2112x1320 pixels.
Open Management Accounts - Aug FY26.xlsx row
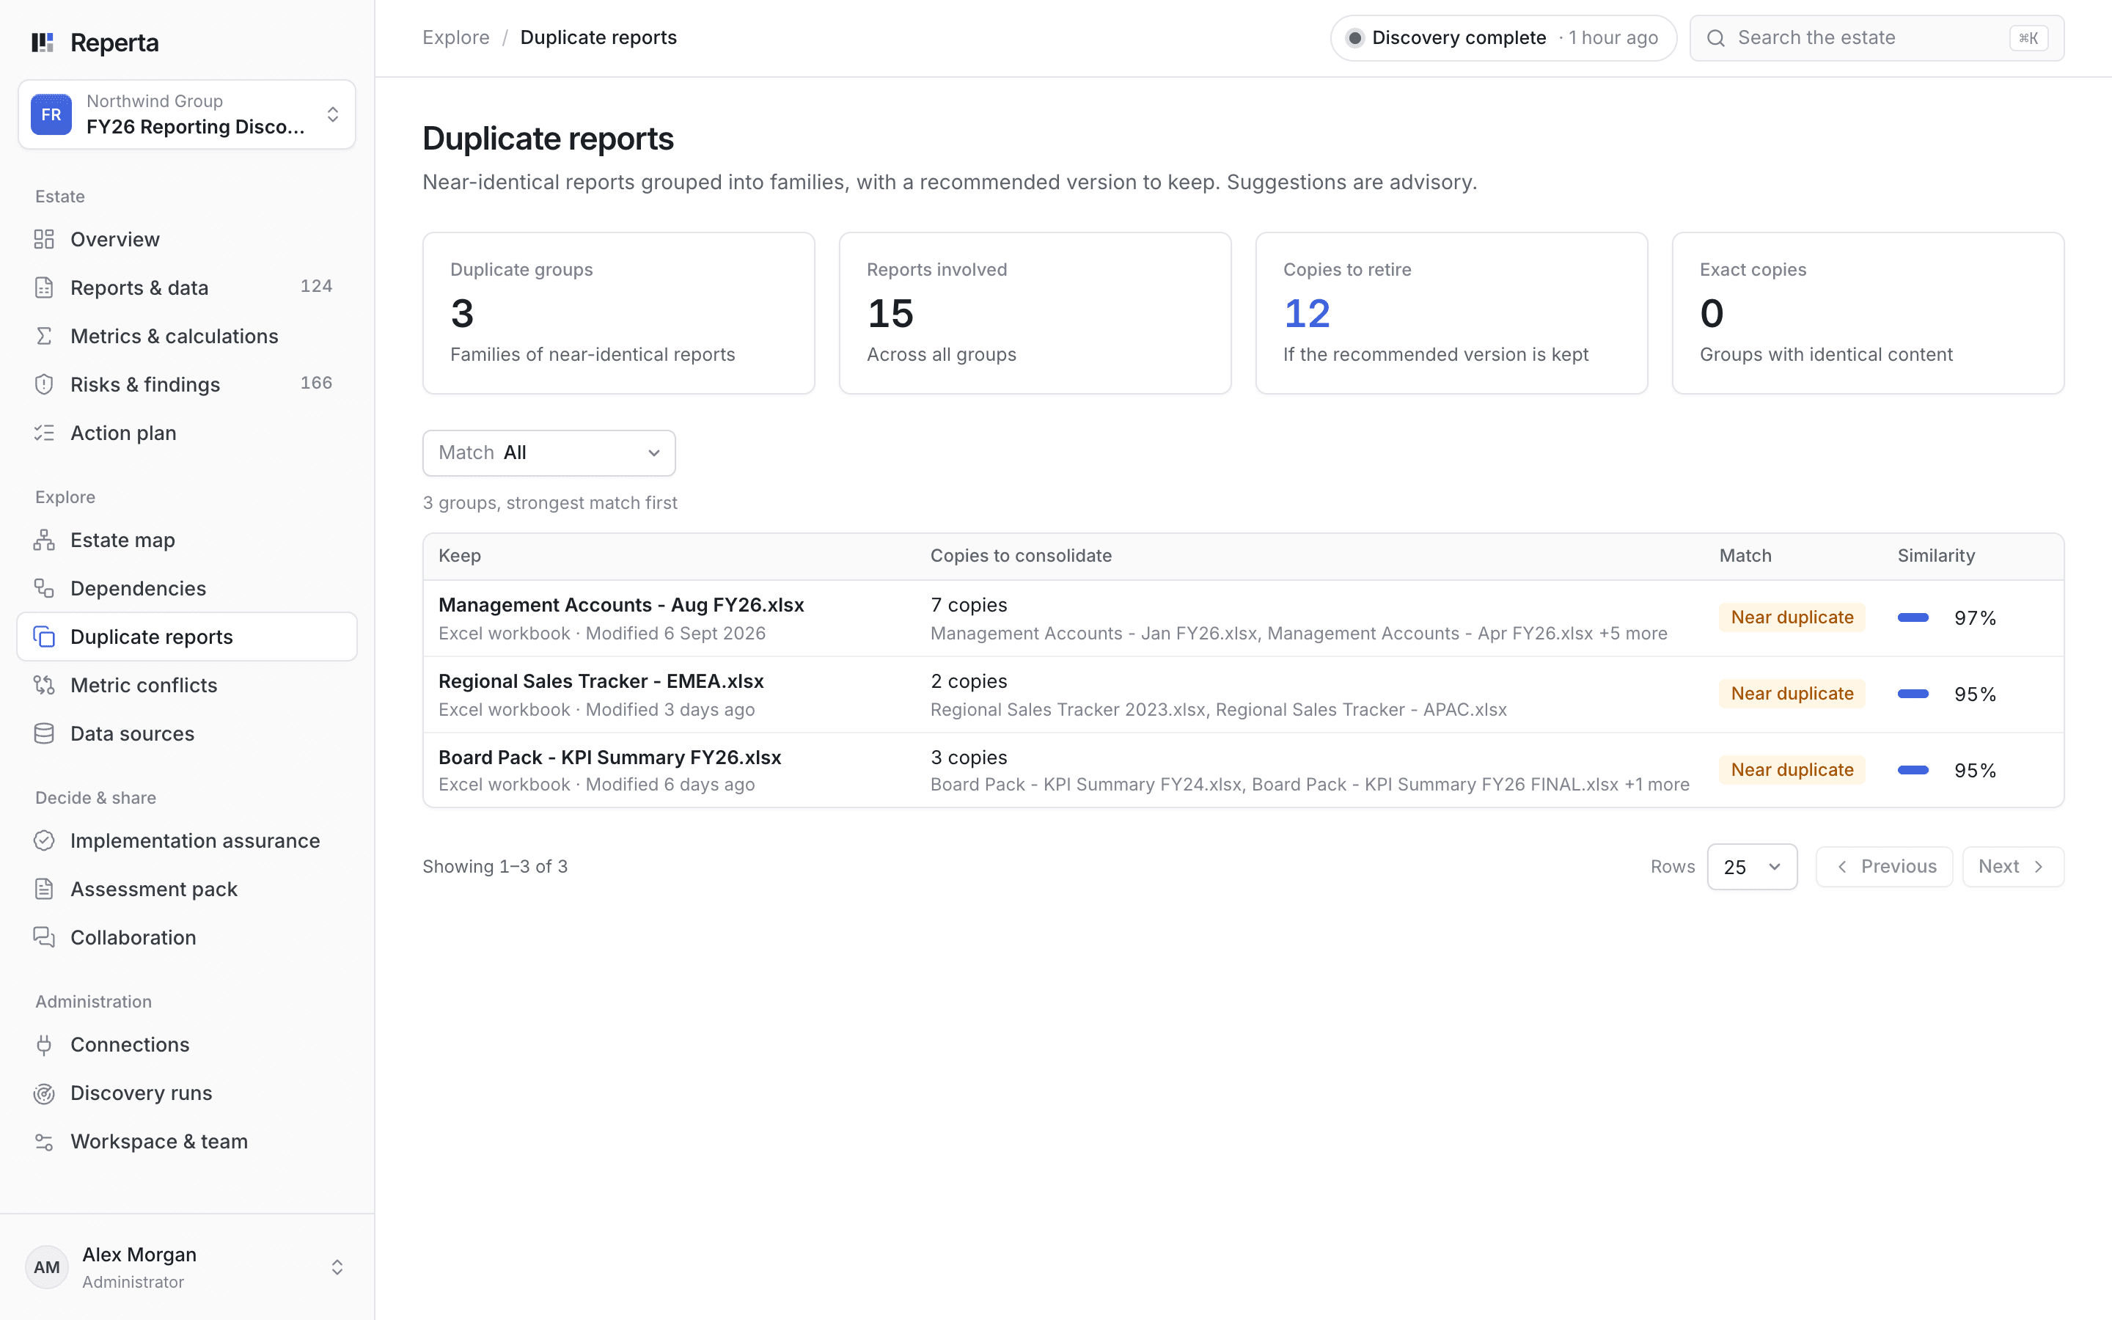1243,618
